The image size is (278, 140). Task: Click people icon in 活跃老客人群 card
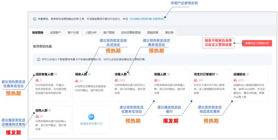37,80
